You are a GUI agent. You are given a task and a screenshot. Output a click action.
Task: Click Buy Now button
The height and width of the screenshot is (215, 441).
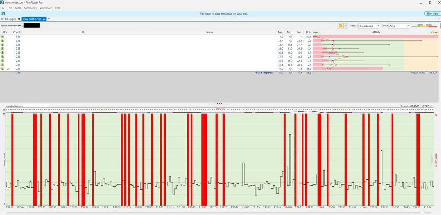click(x=432, y=14)
